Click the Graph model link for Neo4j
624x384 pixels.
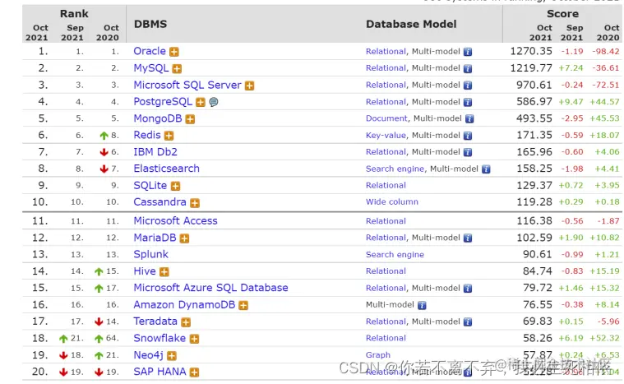click(378, 355)
